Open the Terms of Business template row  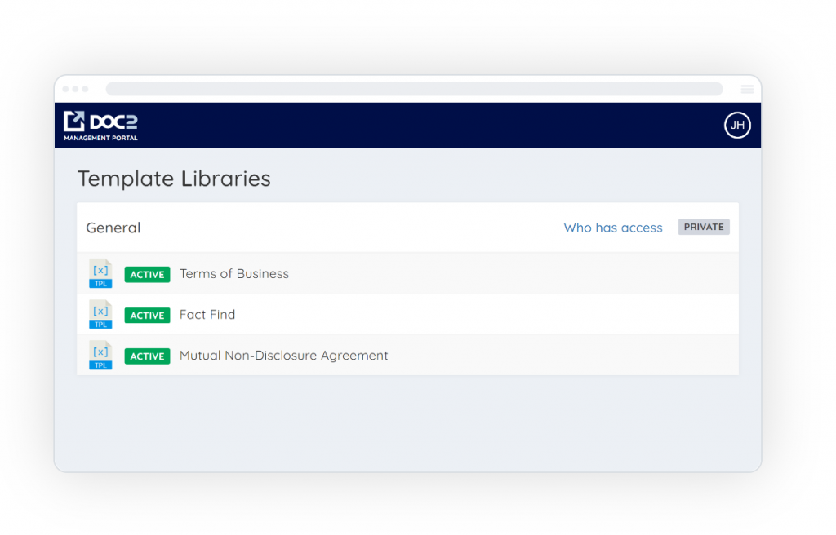tap(234, 274)
